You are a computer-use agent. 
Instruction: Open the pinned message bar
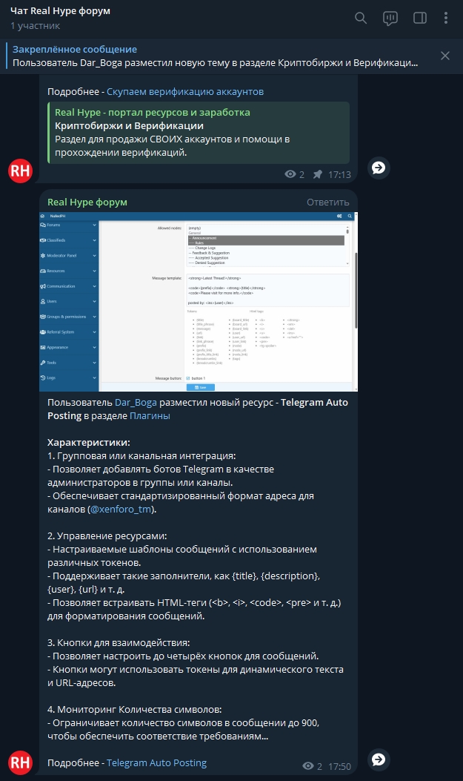(x=215, y=56)
